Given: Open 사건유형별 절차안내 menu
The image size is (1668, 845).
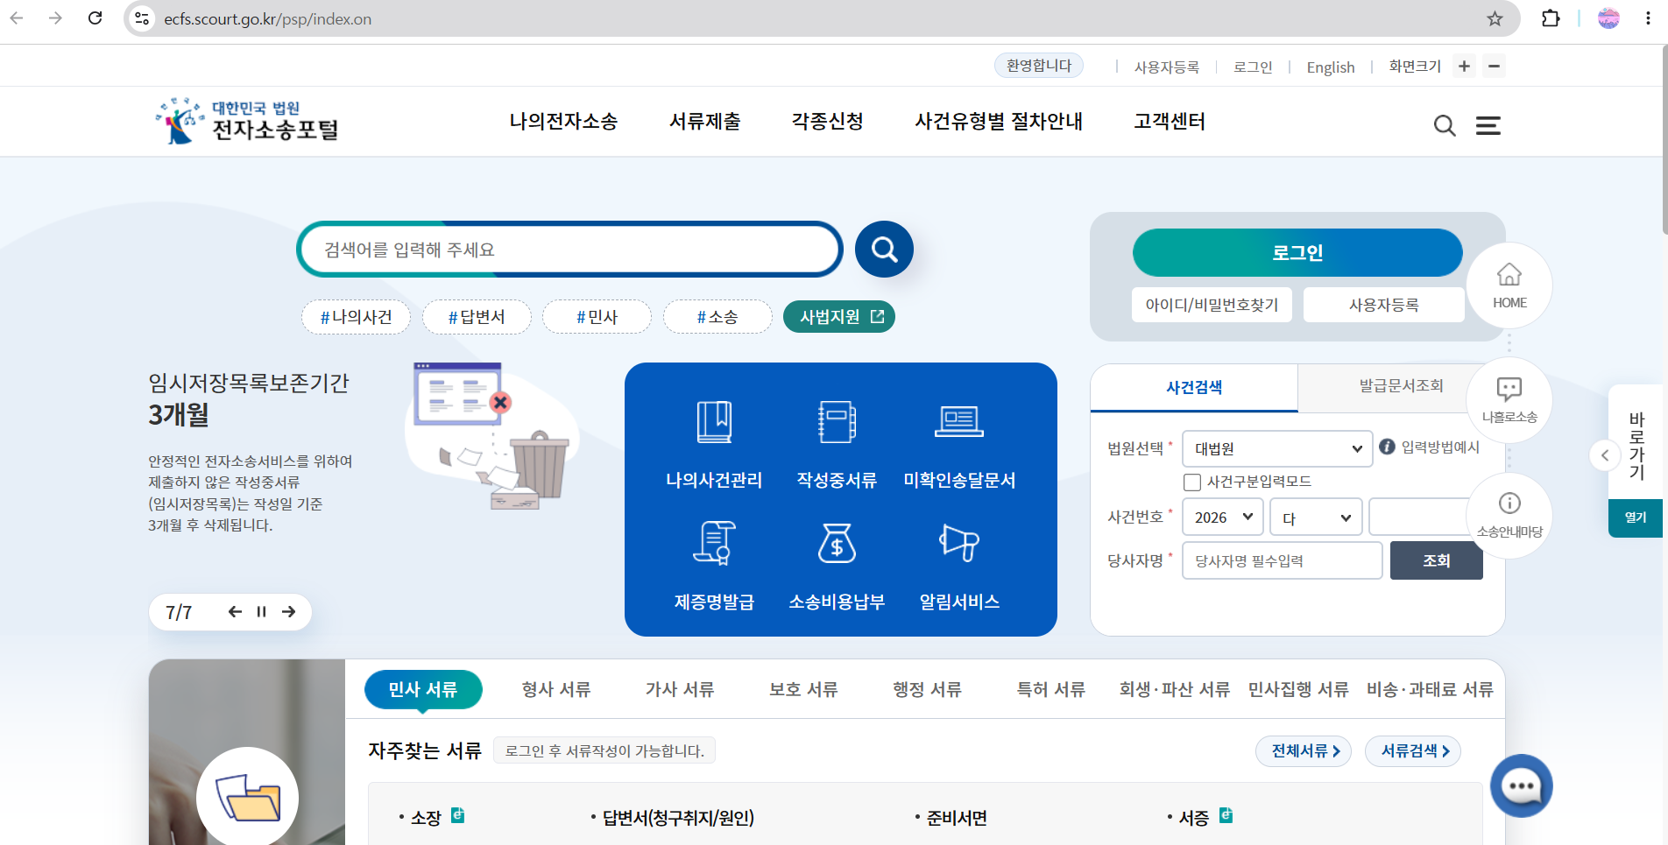Looking at the screenshot, I should coord(999,122).
